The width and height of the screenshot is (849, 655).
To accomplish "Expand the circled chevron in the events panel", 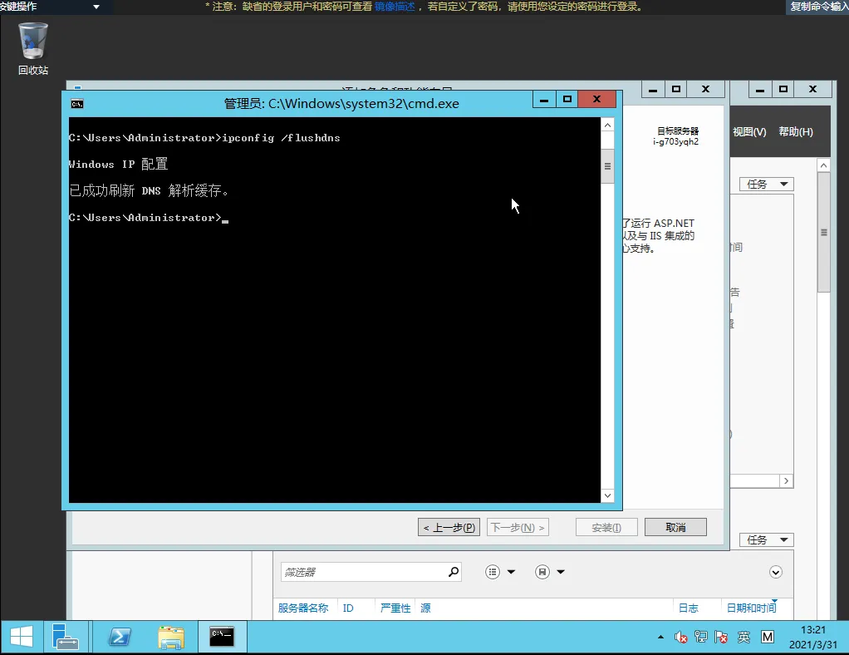I will (776, 572).
